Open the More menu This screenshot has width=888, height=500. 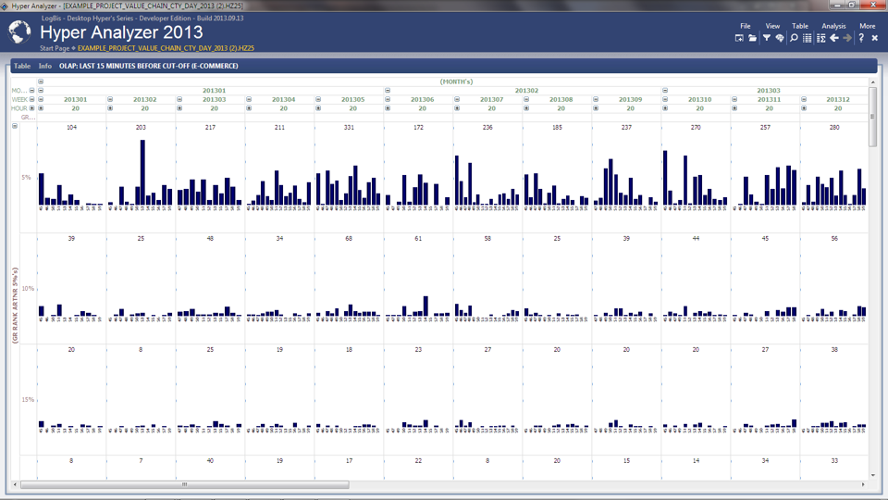point(867,26)
